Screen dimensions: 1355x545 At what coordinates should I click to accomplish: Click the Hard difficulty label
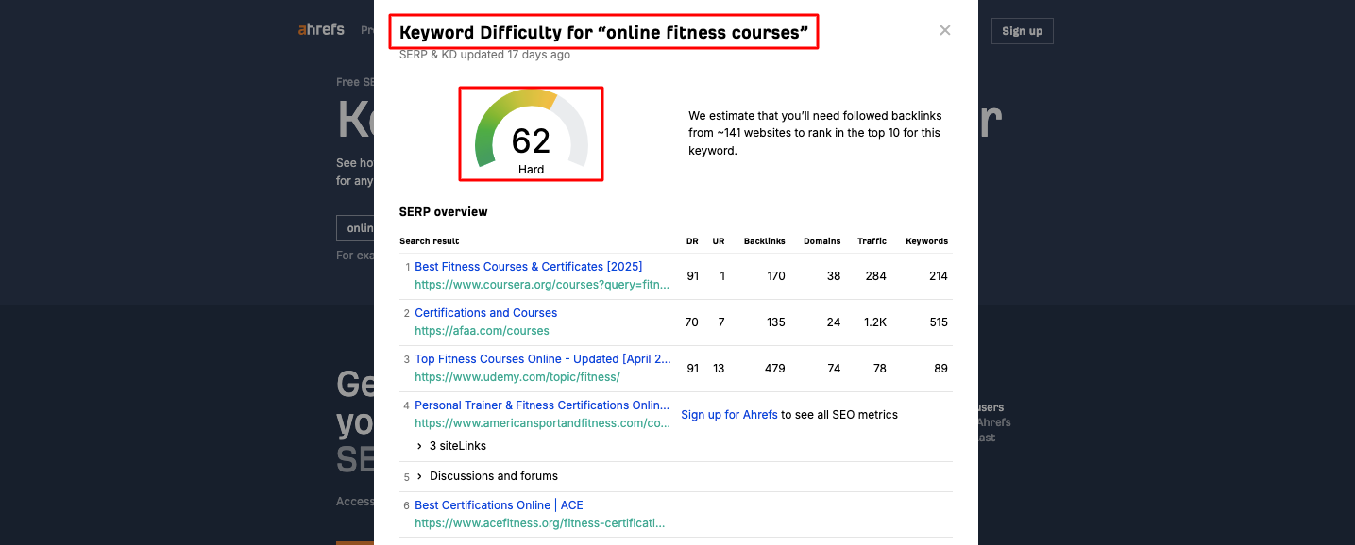[531, 170]
